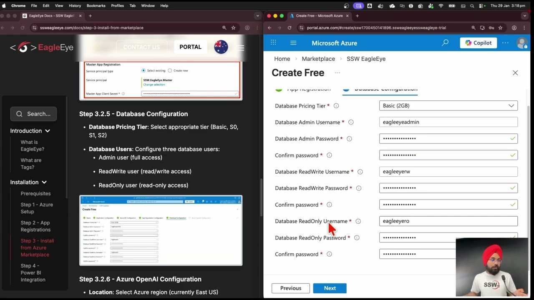Open EagleEye site hamburger menu
Viewport: 534px width, 300px height.
[241, 47]
